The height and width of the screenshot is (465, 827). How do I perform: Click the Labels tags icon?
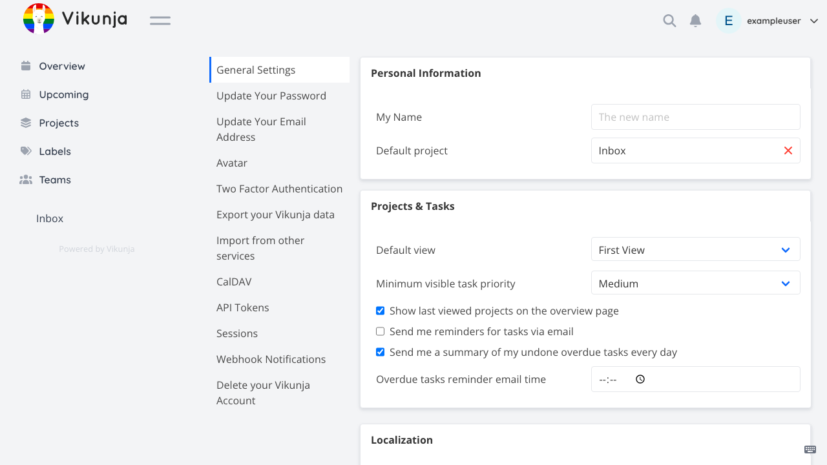point(26,151)
